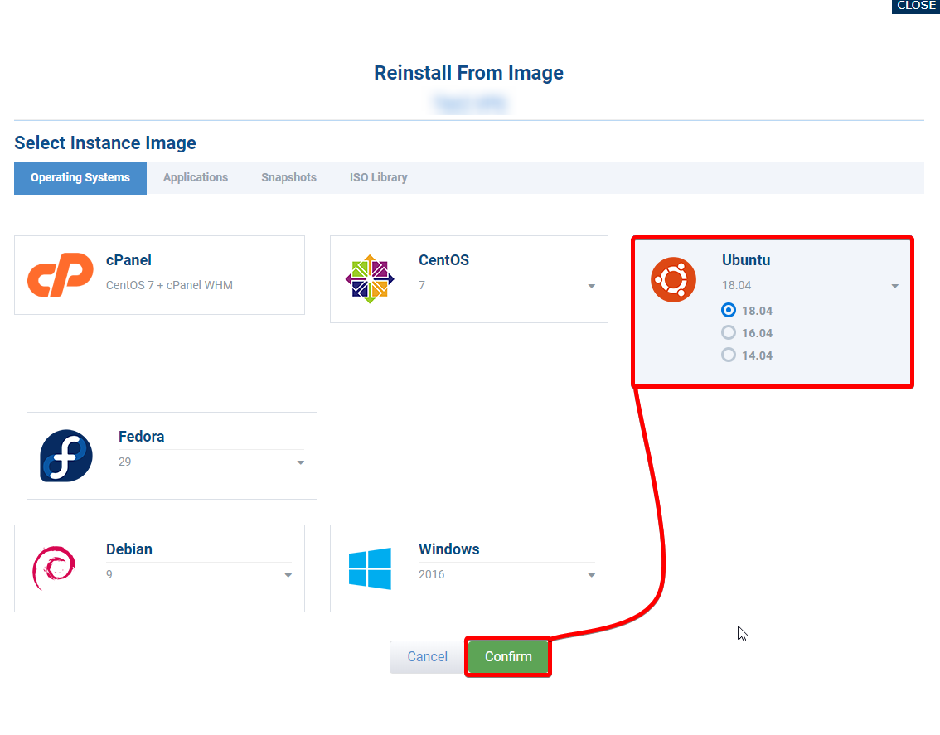Click the Reinstall From Image heading
This screenshot has height=735, width=940.
tap(469, 73)
